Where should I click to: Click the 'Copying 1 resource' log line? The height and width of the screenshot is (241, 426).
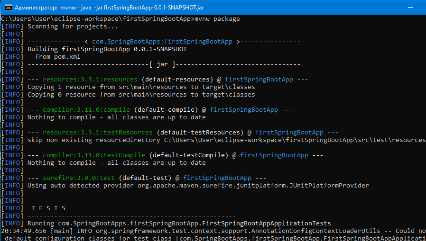pyautogui.click(x=141, y=87)
